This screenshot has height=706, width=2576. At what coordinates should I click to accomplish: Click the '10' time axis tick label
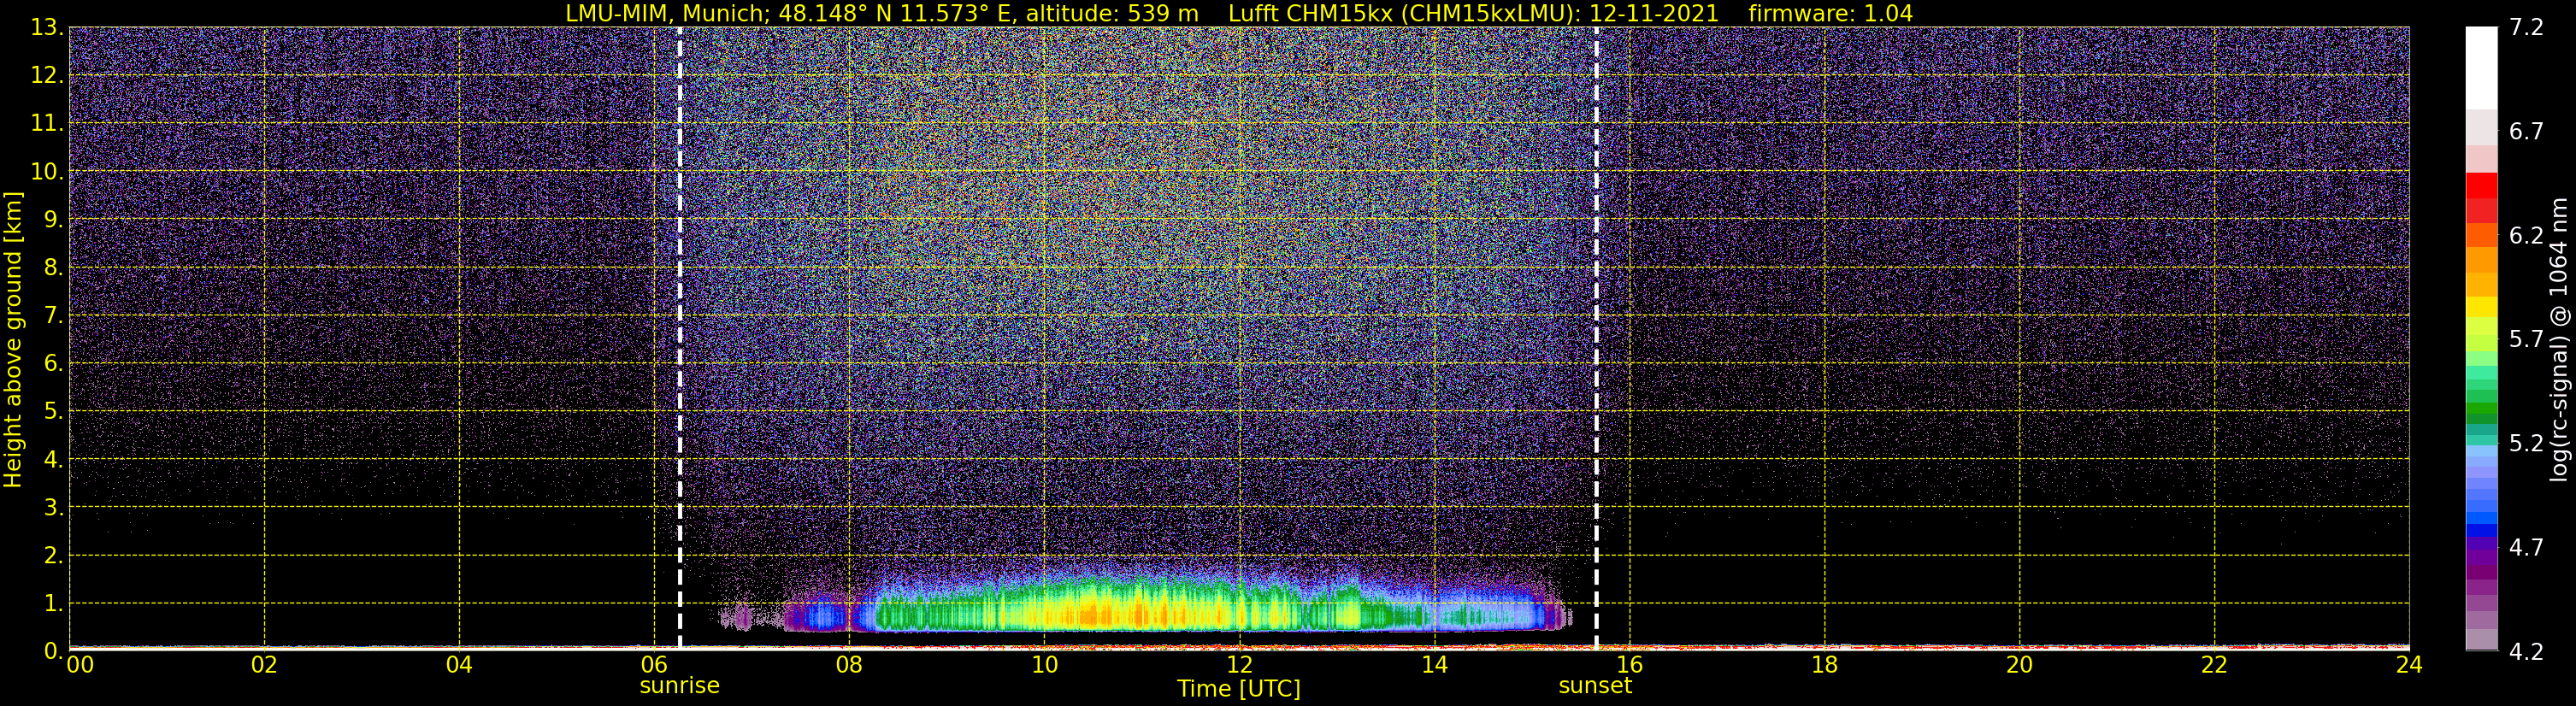click(x=1044, y=665)
